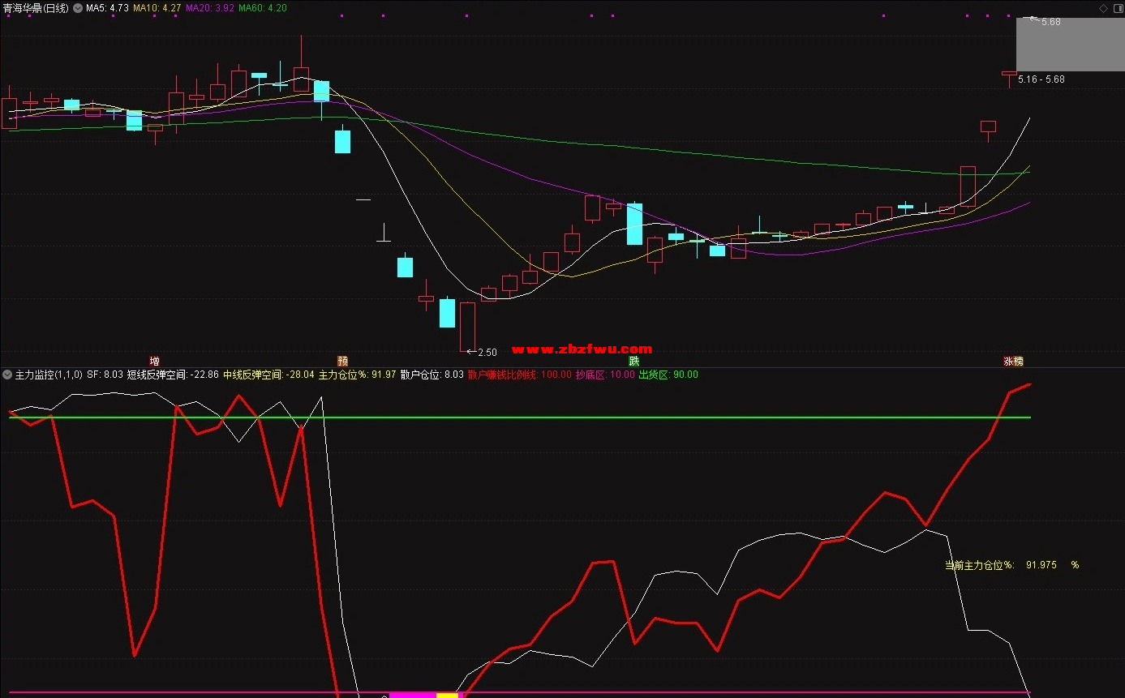The width and height of the screenshot is (1125, 698).
Task: Expand the dropdown arrow beside 青海华鼎(日线)
Action: pyautogui.click(x=77, y=8)
